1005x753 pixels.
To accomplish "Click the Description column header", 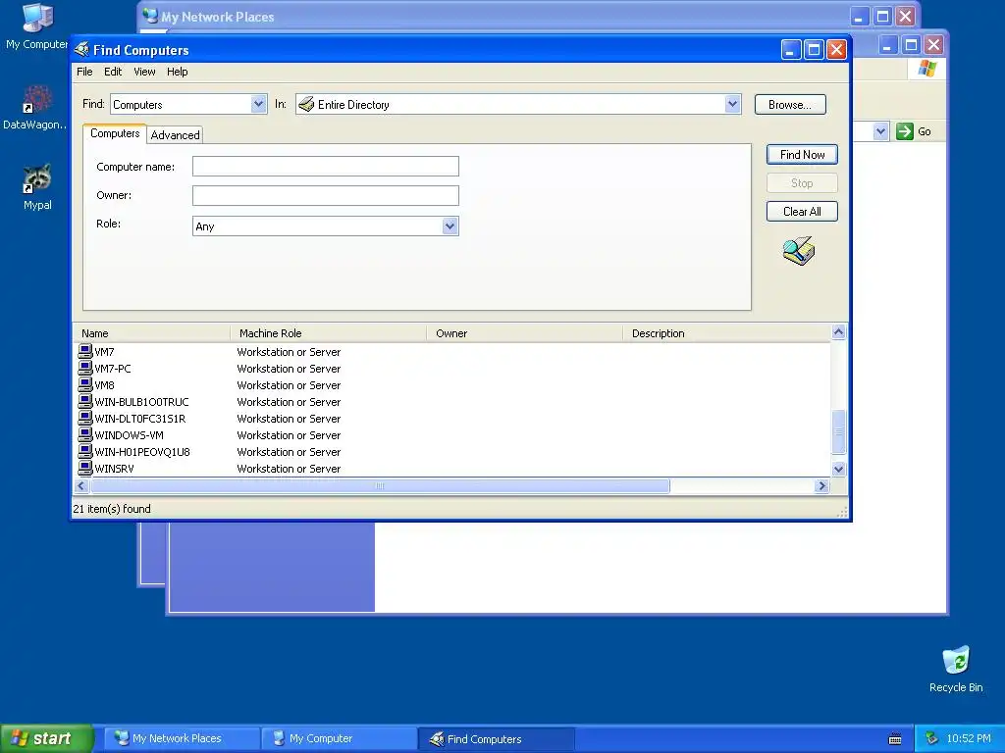I will click(726, 333).
